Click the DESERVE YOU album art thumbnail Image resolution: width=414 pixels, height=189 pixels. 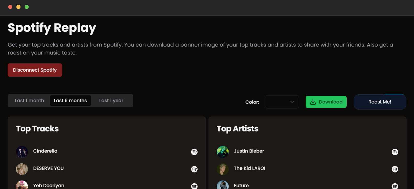coord(22,169)
